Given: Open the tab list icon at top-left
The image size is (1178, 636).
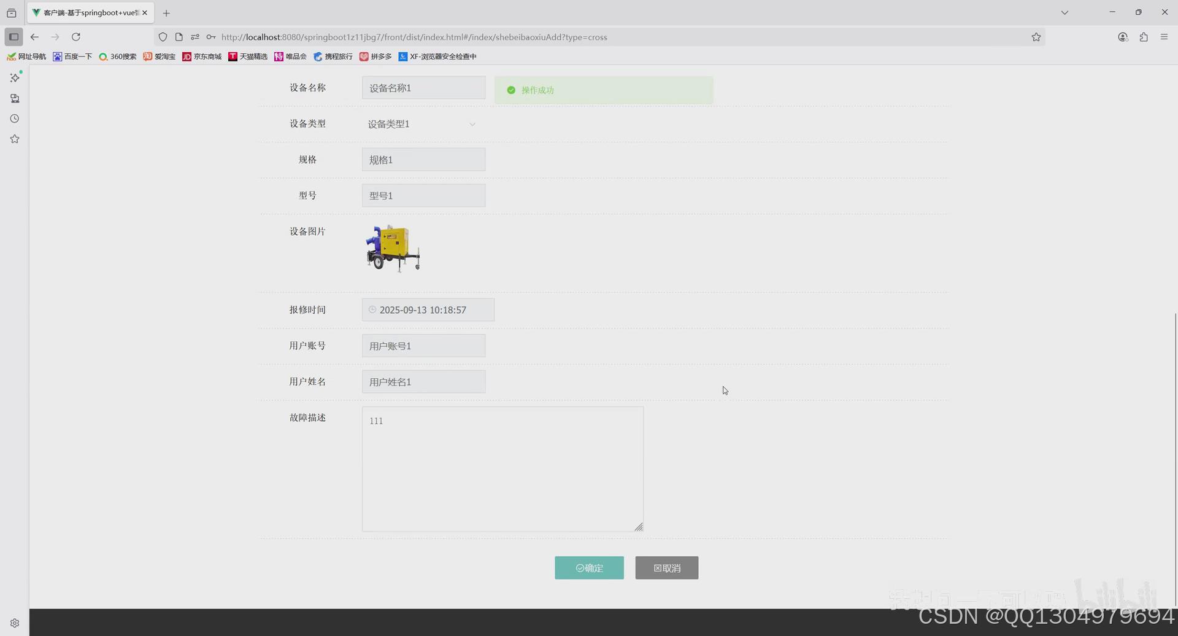Looking at the screenshot, I should 12,13.
